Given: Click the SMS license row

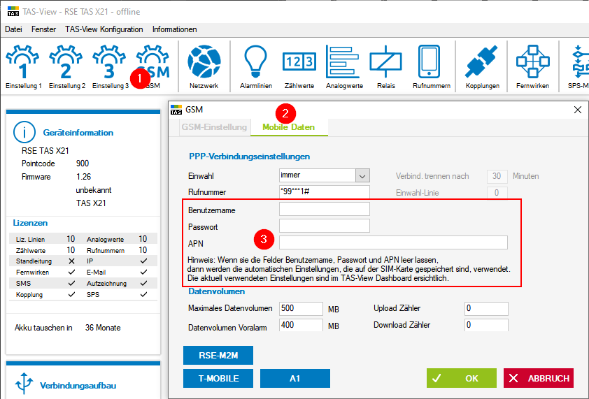Looking at the screenshot, I should pos(46,284).
